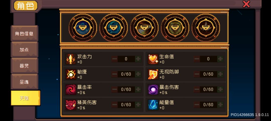271x121 pixels.
Task: Close the 角色 panel with red X
Action: click(x=246, y=4)
